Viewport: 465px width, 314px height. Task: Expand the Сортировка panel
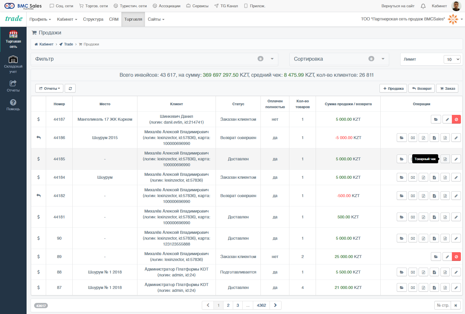click(x=383, y=59)
